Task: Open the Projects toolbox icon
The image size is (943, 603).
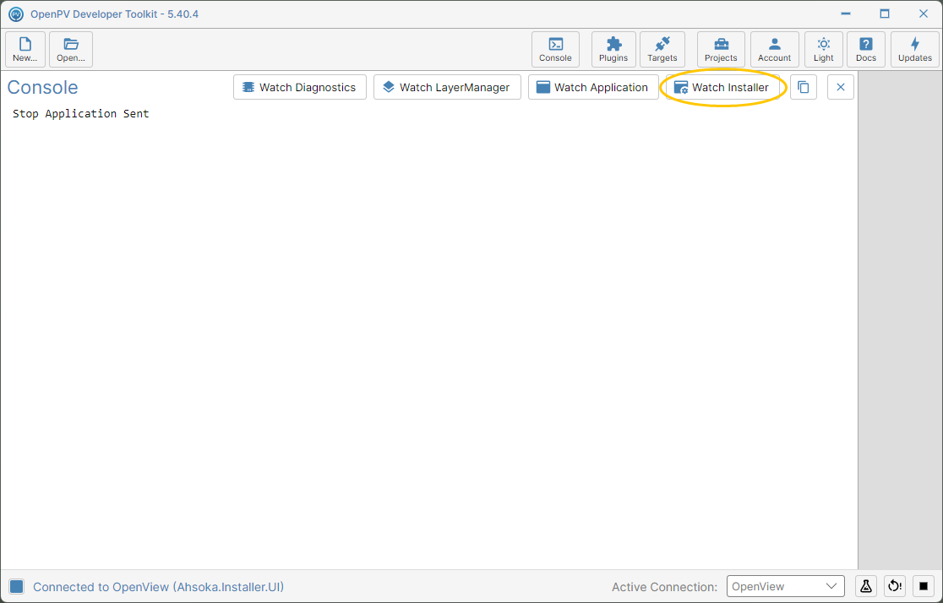Action: click(x=721, y=49)
